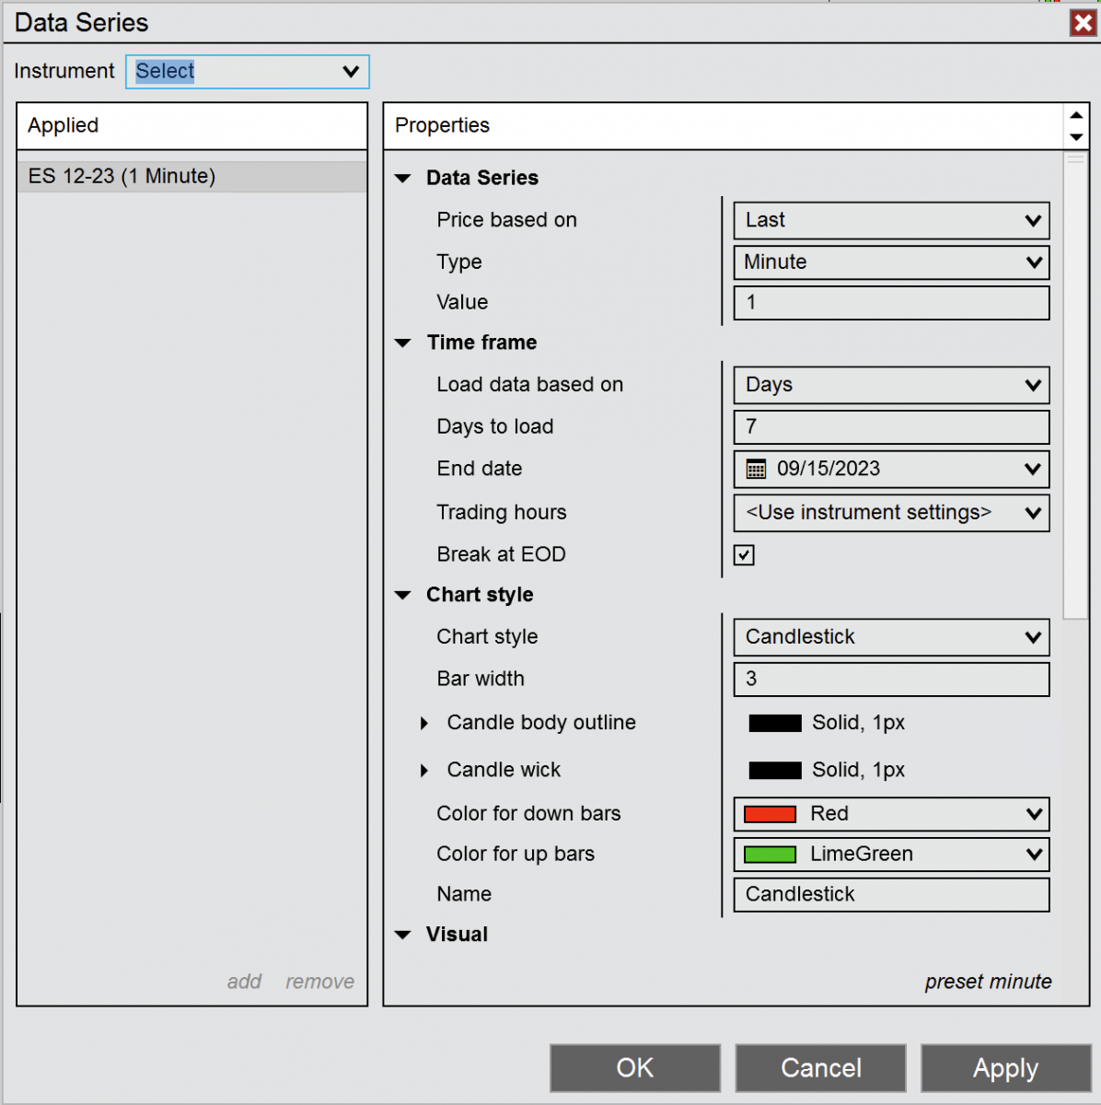Expand the Candle body outline property
The height and width of the screenshot is (1105, 1101).
tap(424, 724)
